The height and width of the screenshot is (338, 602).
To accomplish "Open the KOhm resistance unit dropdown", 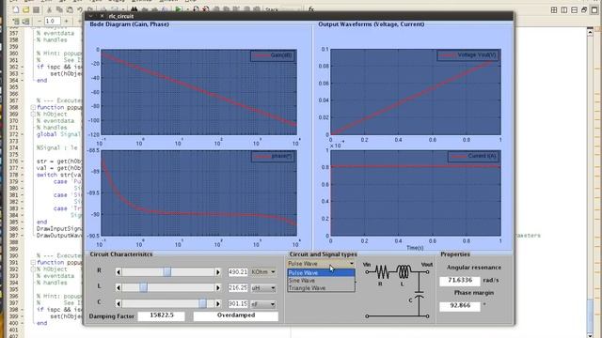I will click(x=263, y=271).
